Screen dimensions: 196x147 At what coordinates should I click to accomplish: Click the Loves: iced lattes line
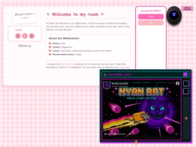click(x=82, y=51)
